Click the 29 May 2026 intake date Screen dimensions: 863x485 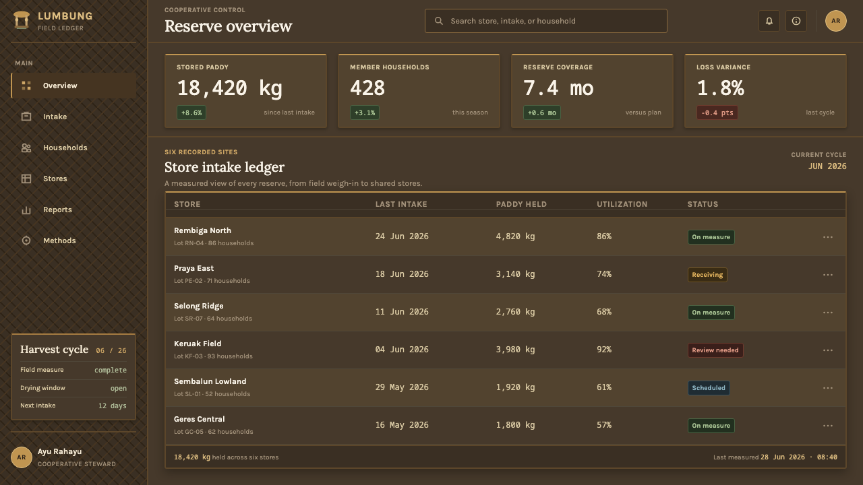[402, 387]
